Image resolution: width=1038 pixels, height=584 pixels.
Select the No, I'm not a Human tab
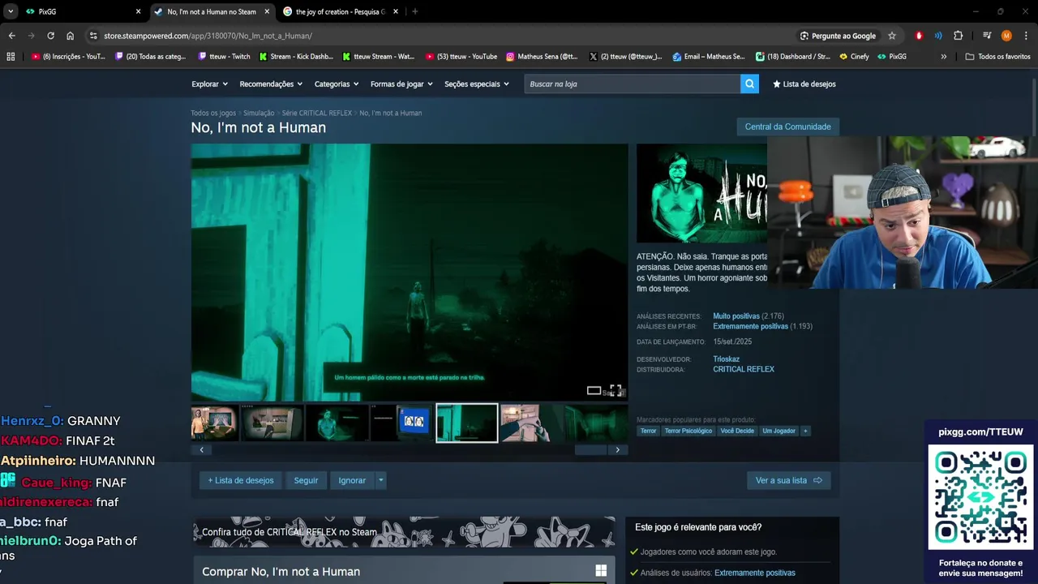click(212, 11)
